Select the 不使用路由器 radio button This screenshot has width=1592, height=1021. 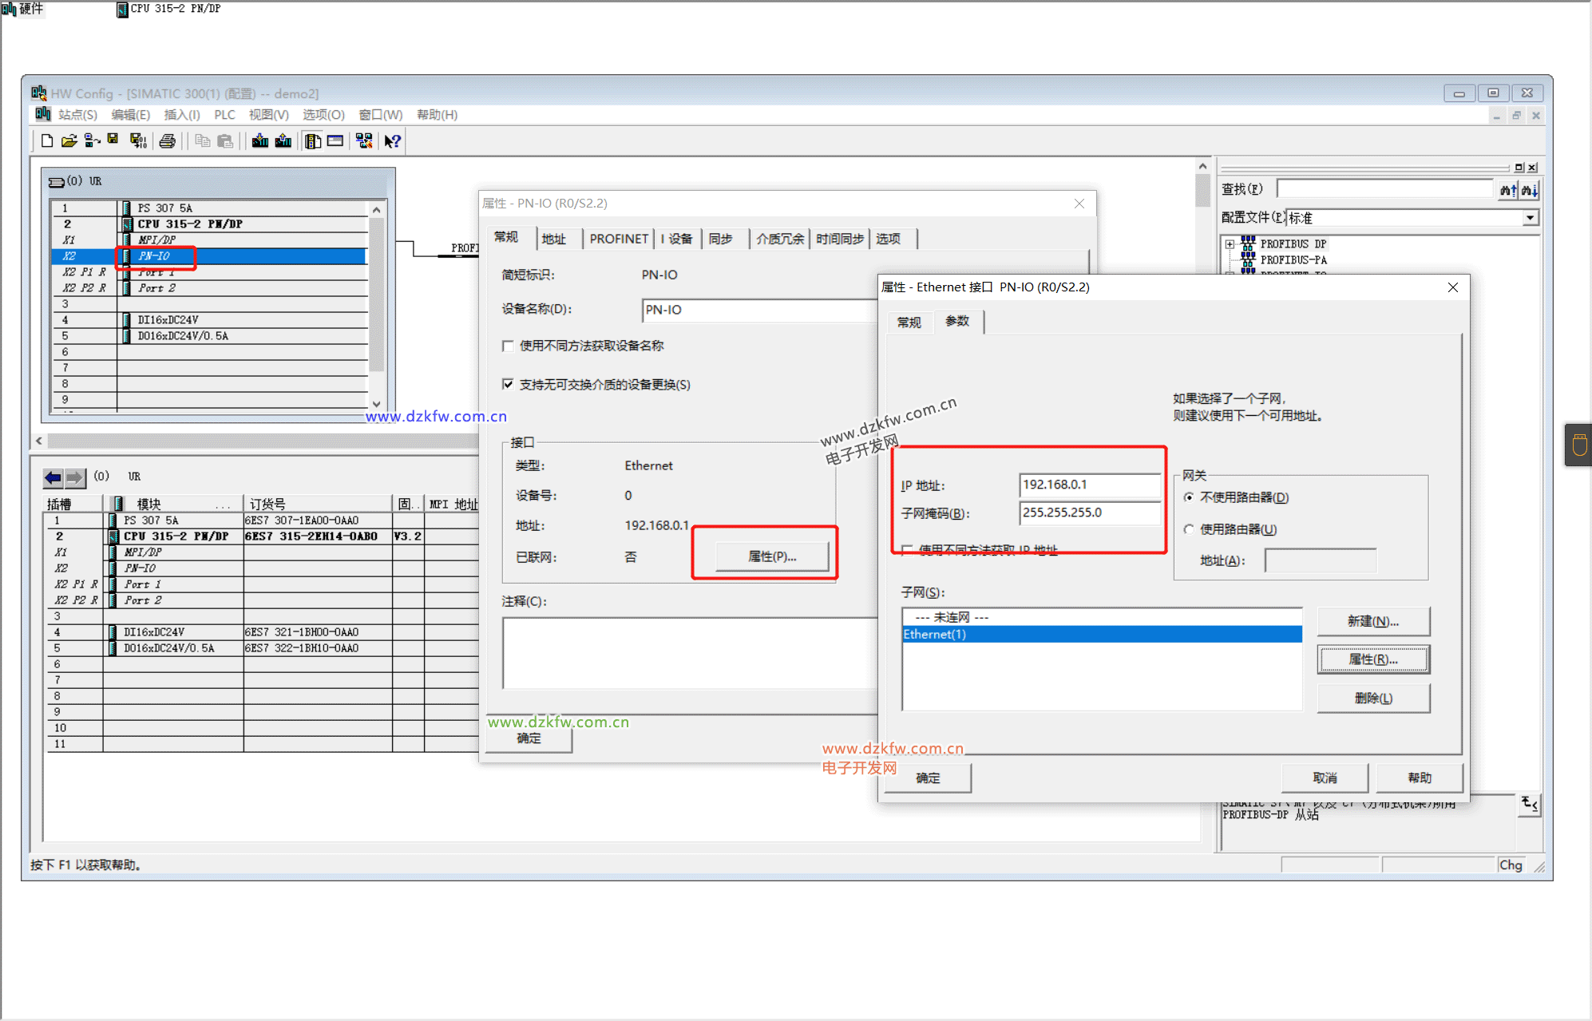1190,497
